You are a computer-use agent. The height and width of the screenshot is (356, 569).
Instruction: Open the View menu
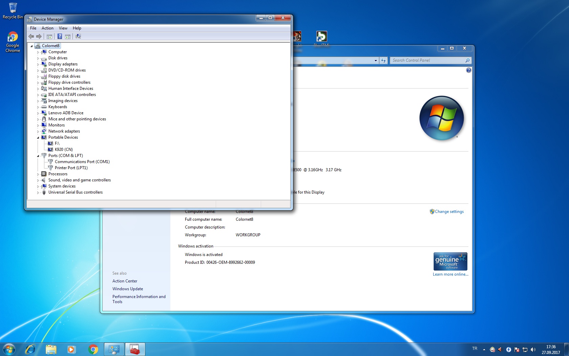(x=63, y=28)
